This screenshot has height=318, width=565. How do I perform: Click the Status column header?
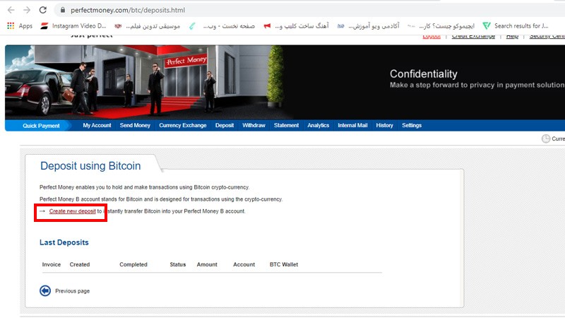[x=178, y=264]
